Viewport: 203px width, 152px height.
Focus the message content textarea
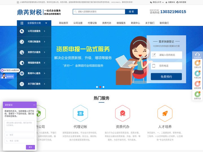20,126
